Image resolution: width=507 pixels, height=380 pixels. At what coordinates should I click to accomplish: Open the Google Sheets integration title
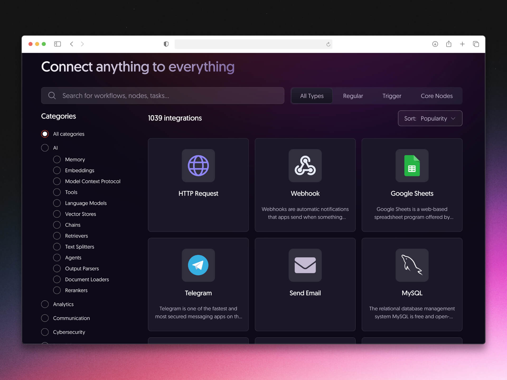coord(412,193)
